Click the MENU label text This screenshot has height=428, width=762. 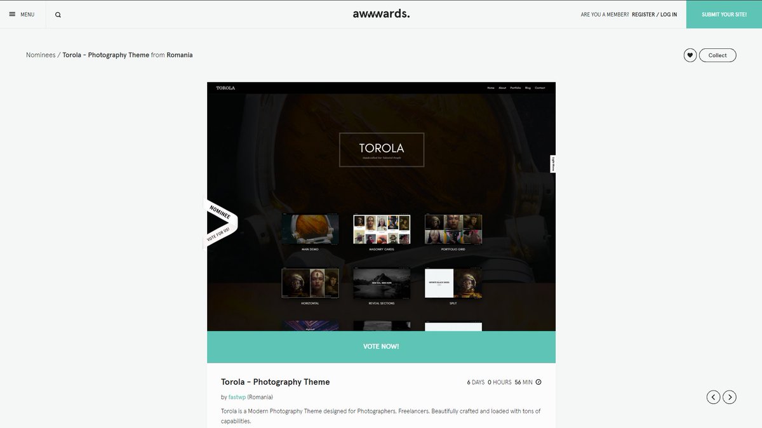point(27,15)
